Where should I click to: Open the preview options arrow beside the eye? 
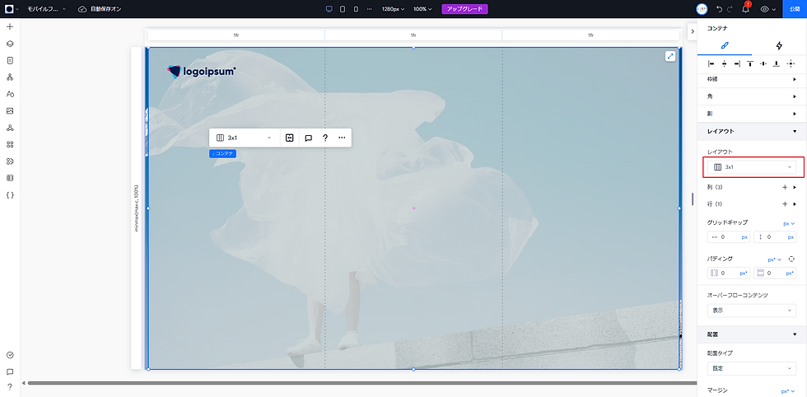click(x=773, y=9)
